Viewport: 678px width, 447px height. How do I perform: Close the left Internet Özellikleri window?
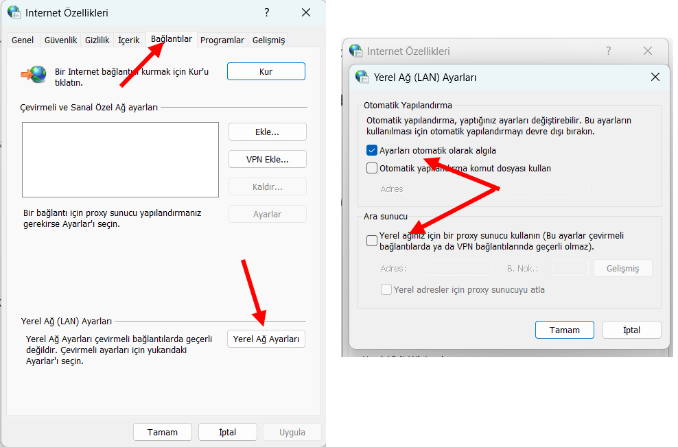coord(306,12)
